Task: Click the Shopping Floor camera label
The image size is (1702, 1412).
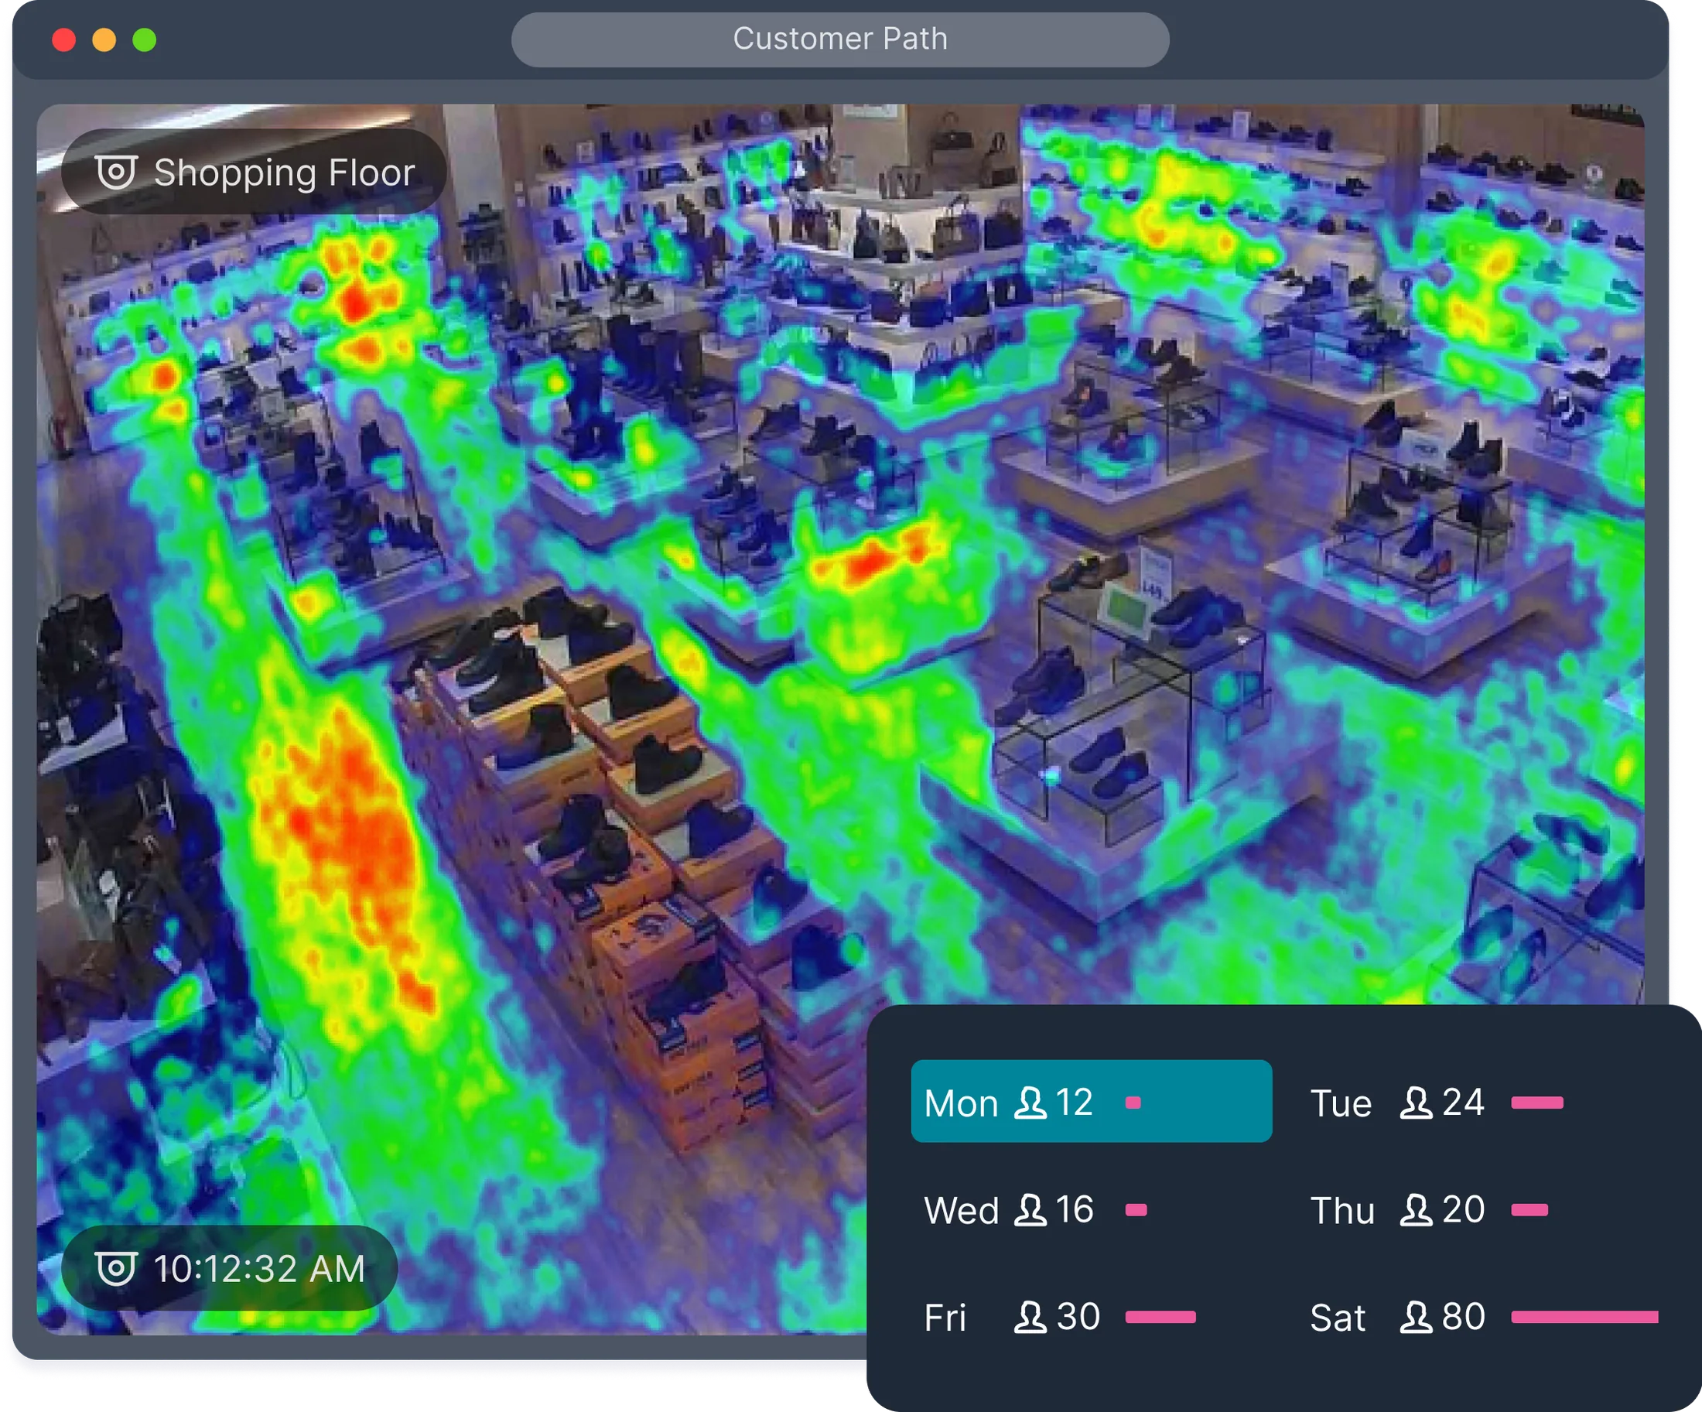Action: [254, 172]
